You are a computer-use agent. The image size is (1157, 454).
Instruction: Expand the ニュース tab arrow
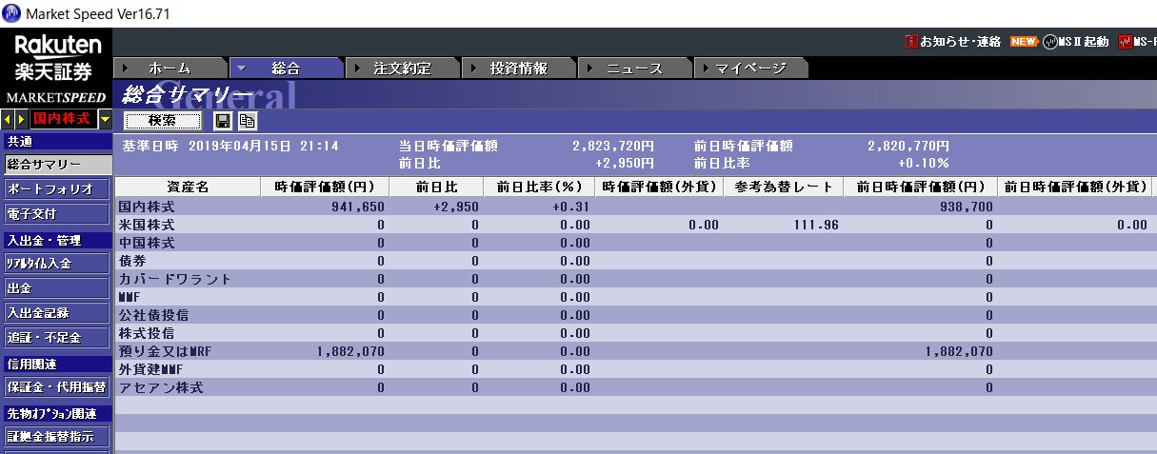coord(589,69)
